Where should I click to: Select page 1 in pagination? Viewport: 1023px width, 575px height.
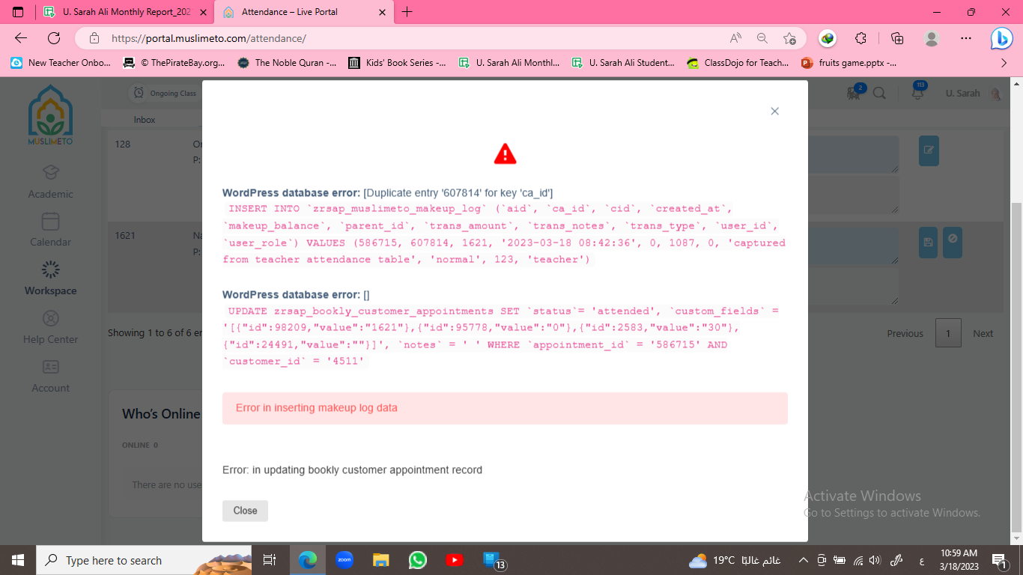tap(948, 333)
